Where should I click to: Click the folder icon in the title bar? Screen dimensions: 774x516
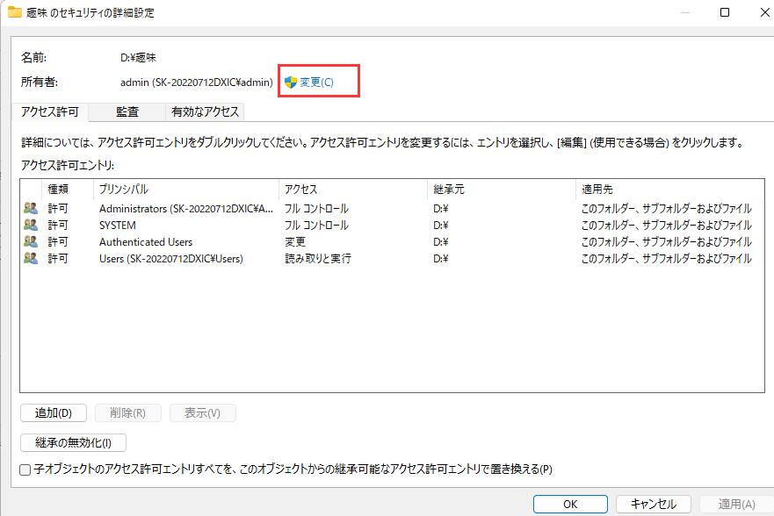(x=15, y=13)
